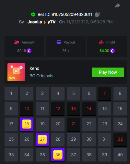Click the purple currency coin beside $0.16

(x=29, y=51)
